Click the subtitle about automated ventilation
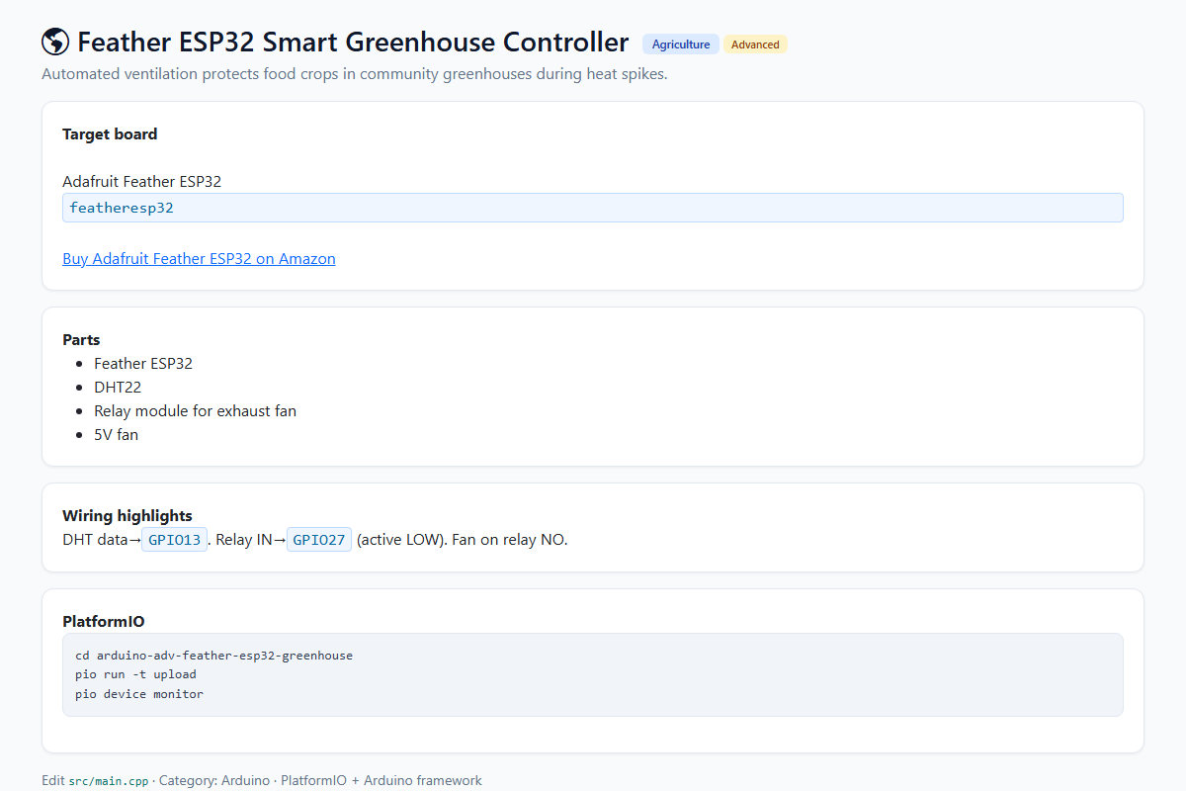This screenshot has width=1186, height=791. point(355,74)
